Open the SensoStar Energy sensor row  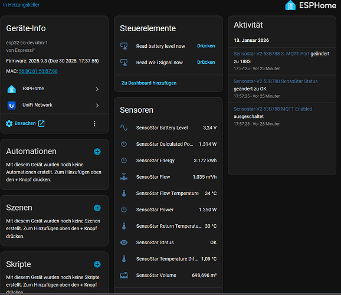[x=168, y=160]
